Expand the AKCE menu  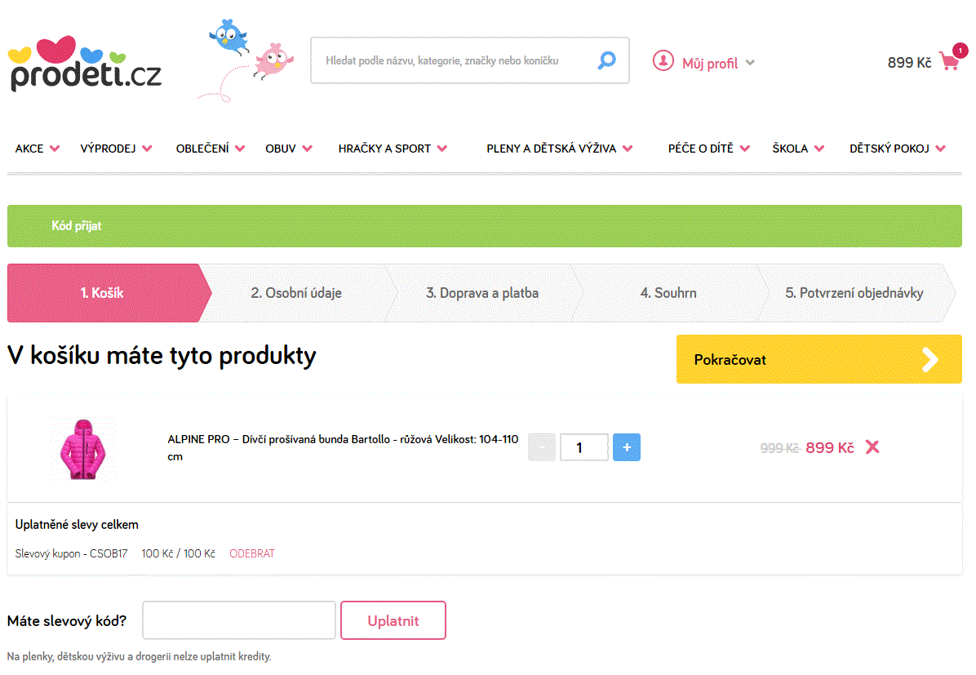pyautogui.click(x=38, y=149)
